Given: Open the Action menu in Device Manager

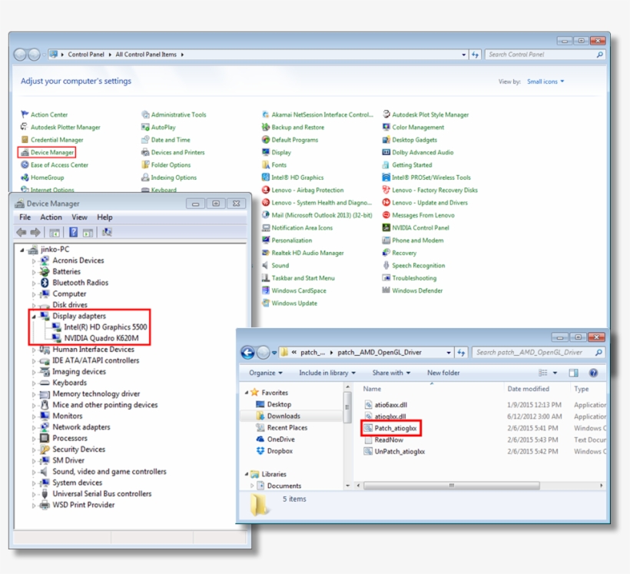Looking at the screenshot, I should click(51, 217).
